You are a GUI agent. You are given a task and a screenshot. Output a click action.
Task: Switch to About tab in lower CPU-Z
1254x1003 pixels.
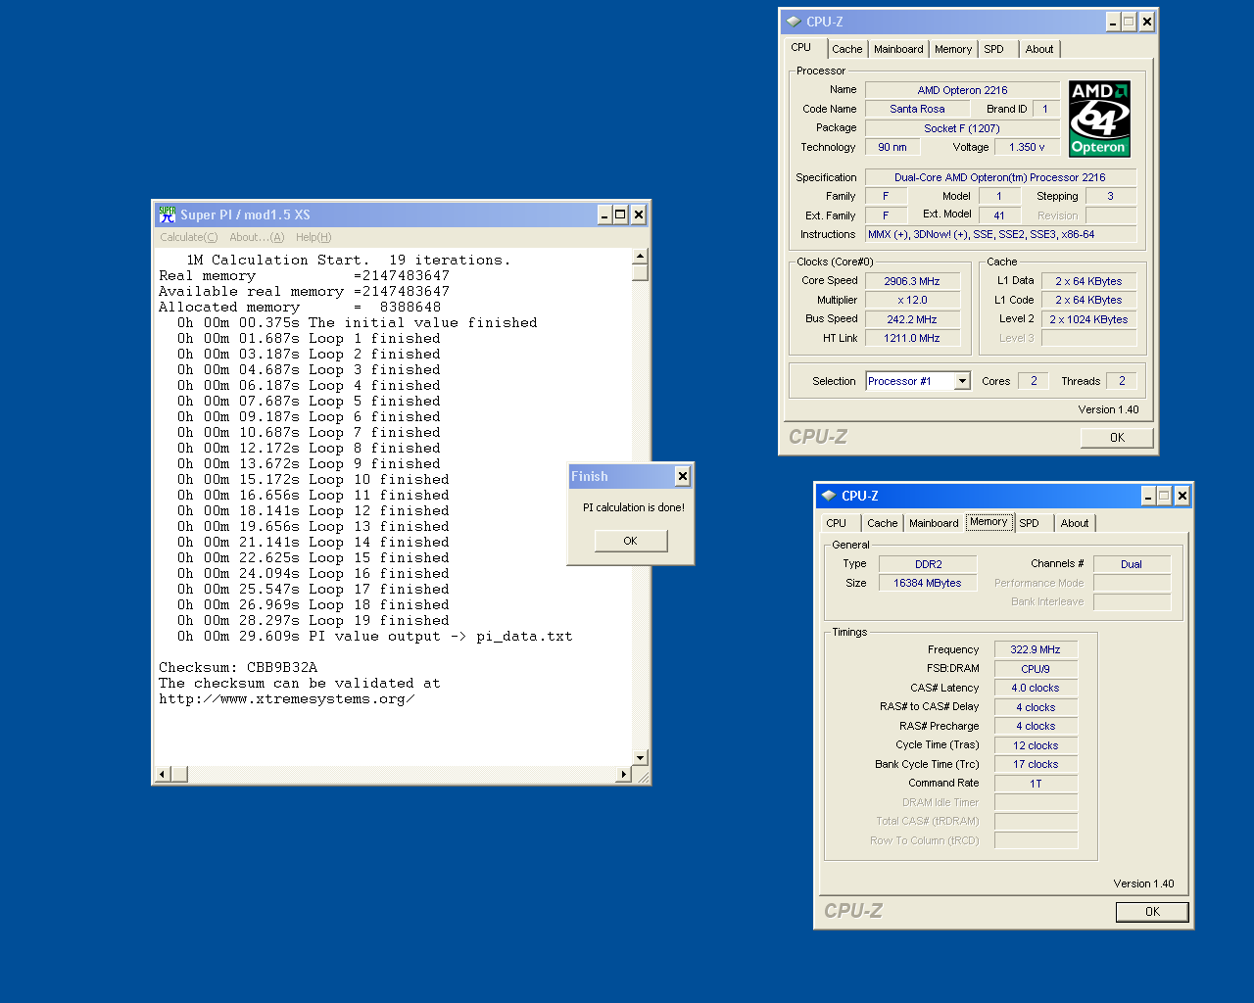(1075, 523)
